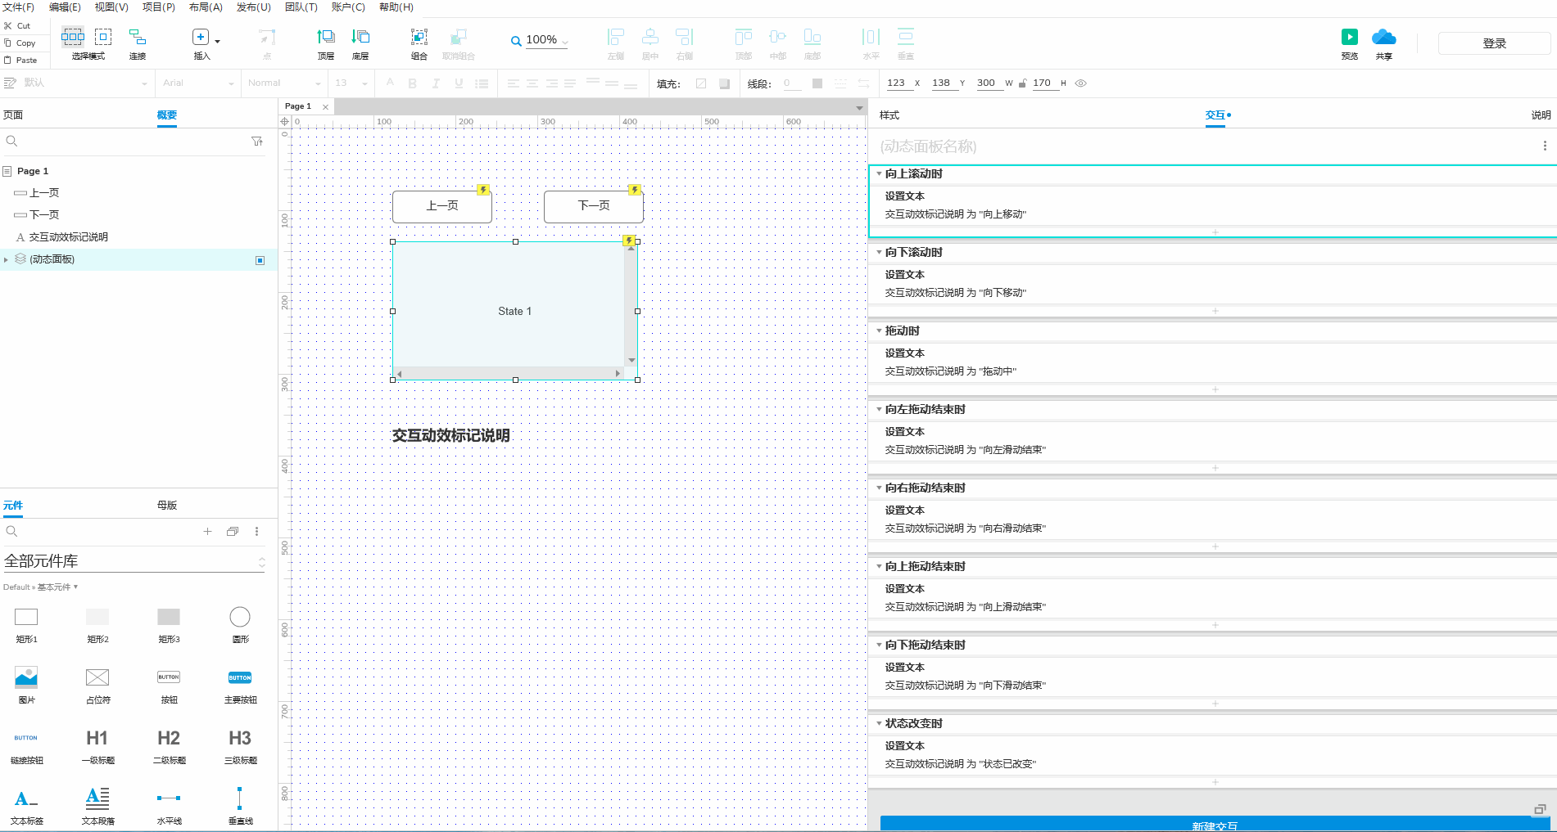Select the 下一页 button on the canvas

point(594,206)
